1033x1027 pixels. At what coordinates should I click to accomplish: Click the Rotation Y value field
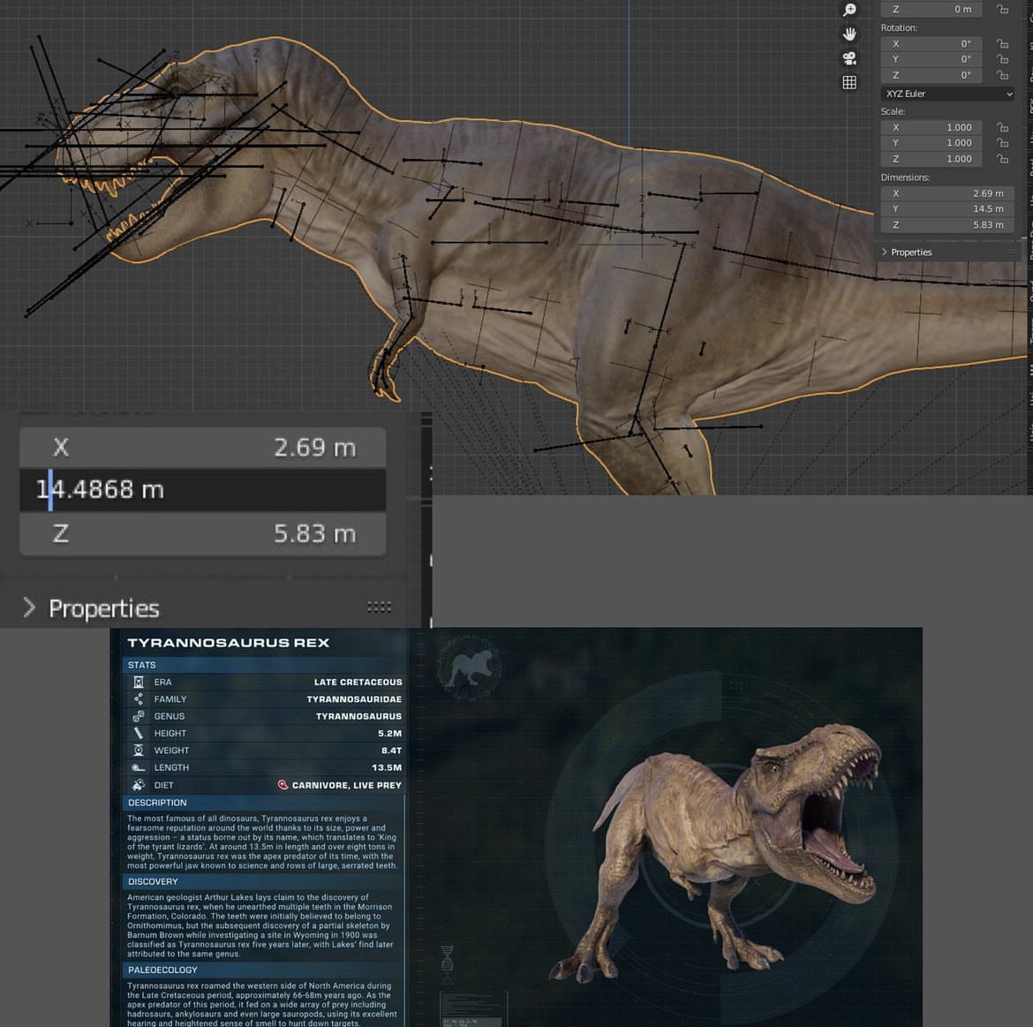pyautogui.click(x=931, y=59)
